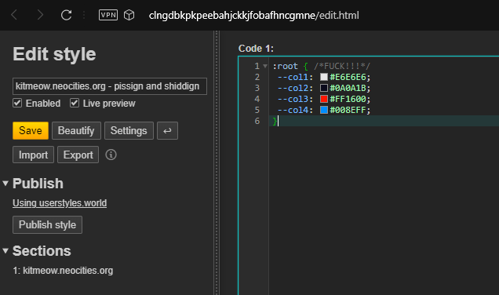Viewport: 499px width, 295px height.
Task: Toggle the Enabled checkbox
Action: [x=17, y=103]
